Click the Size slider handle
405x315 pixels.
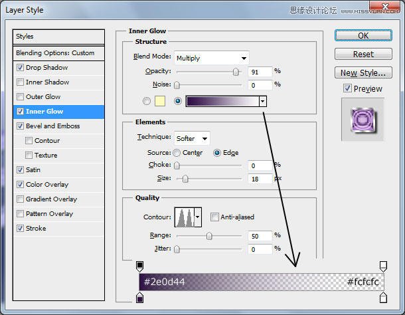(x=185, y=179)
